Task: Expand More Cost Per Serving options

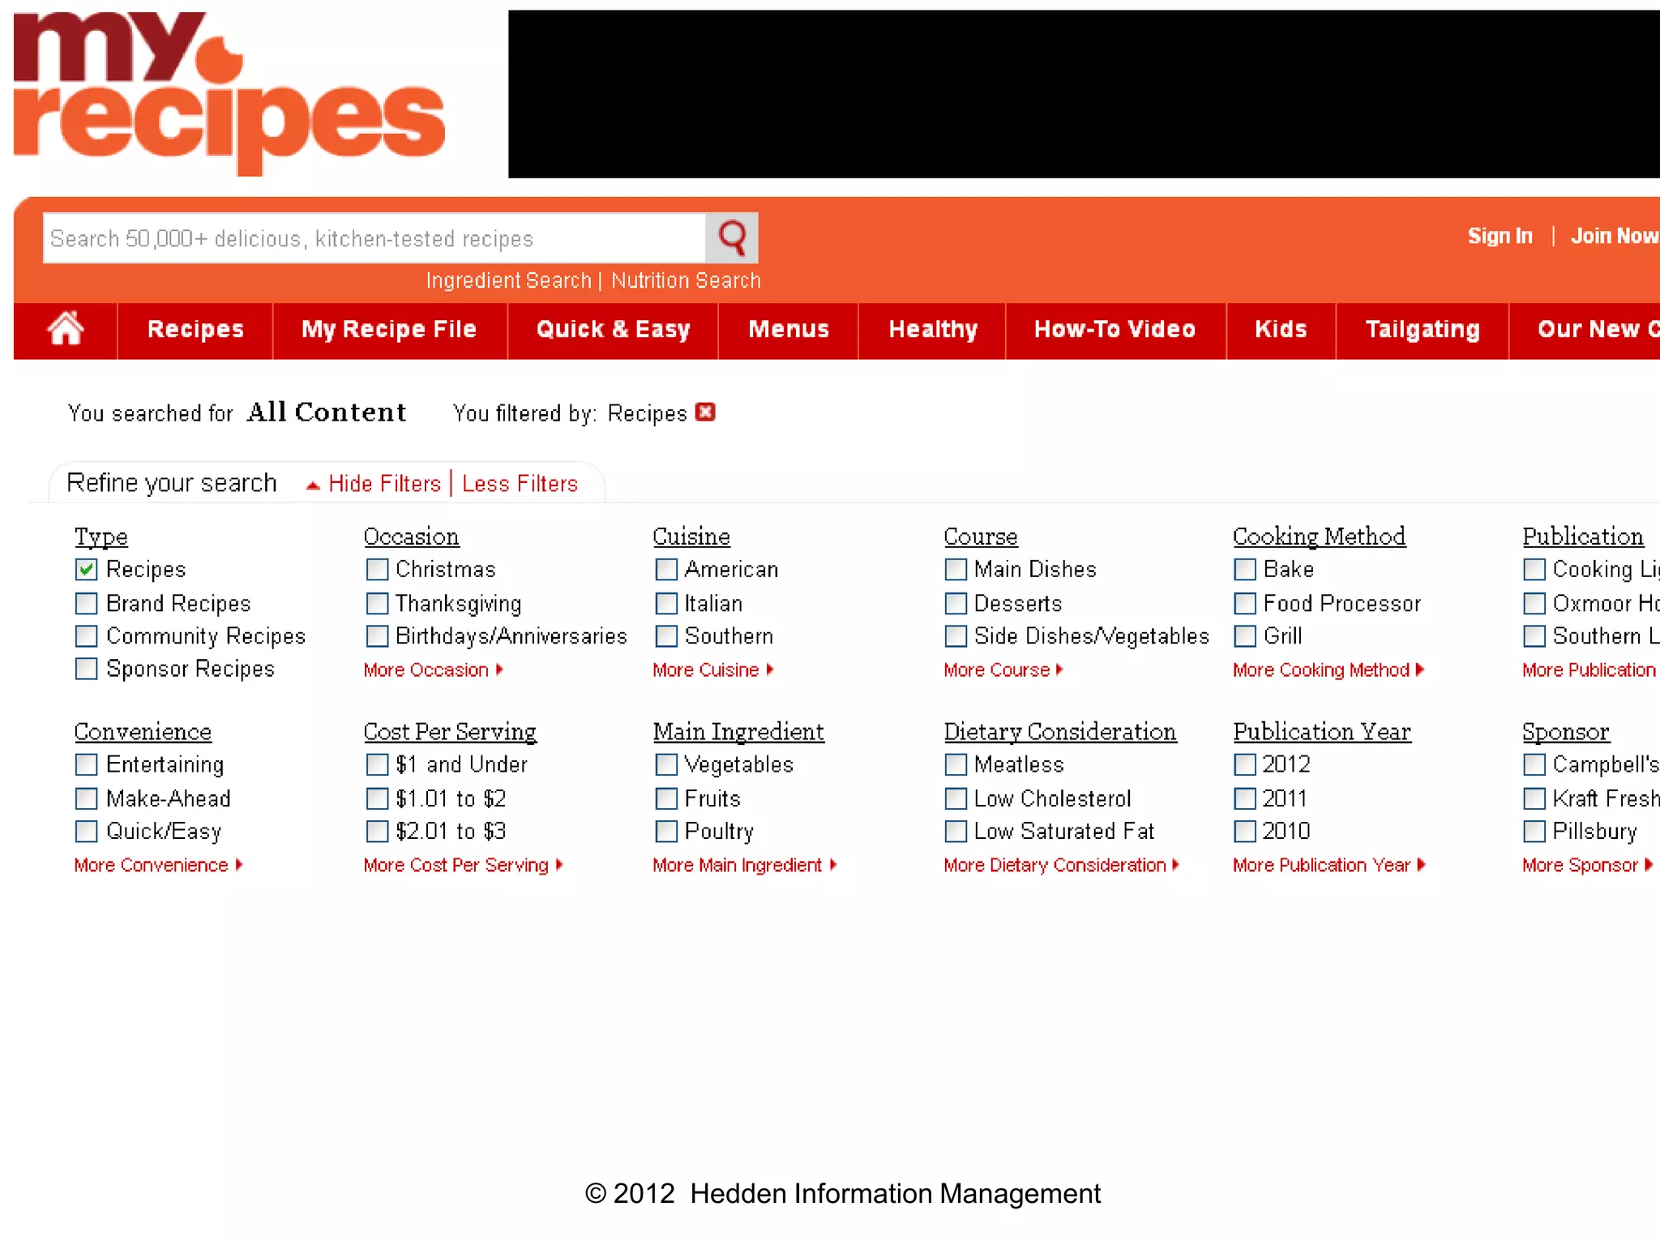Action: point(464,866)
